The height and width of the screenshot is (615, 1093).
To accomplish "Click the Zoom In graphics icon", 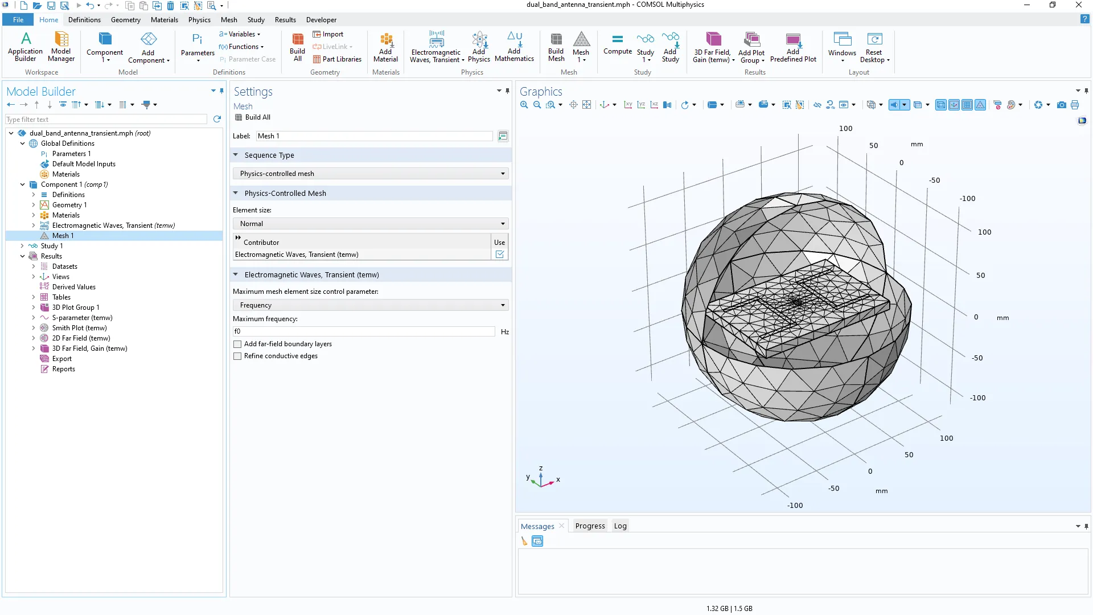I will [x=524, y=105].
